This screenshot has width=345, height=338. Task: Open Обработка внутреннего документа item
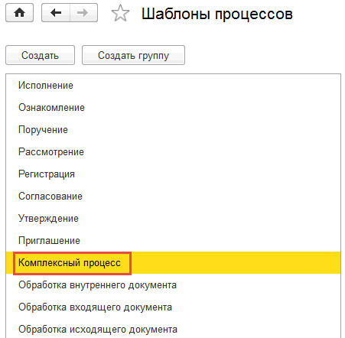pyautogui.click(x=173, y=285)
